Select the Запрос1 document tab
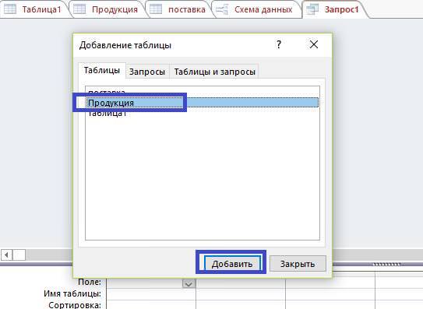 (334, 9)
